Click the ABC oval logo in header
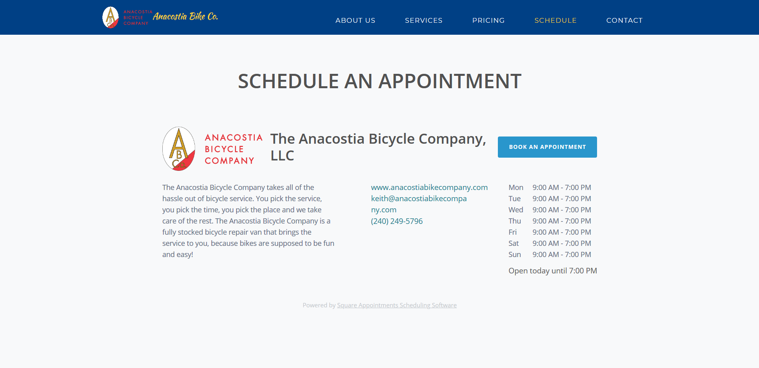759x368 pixels. click(111, 18)
